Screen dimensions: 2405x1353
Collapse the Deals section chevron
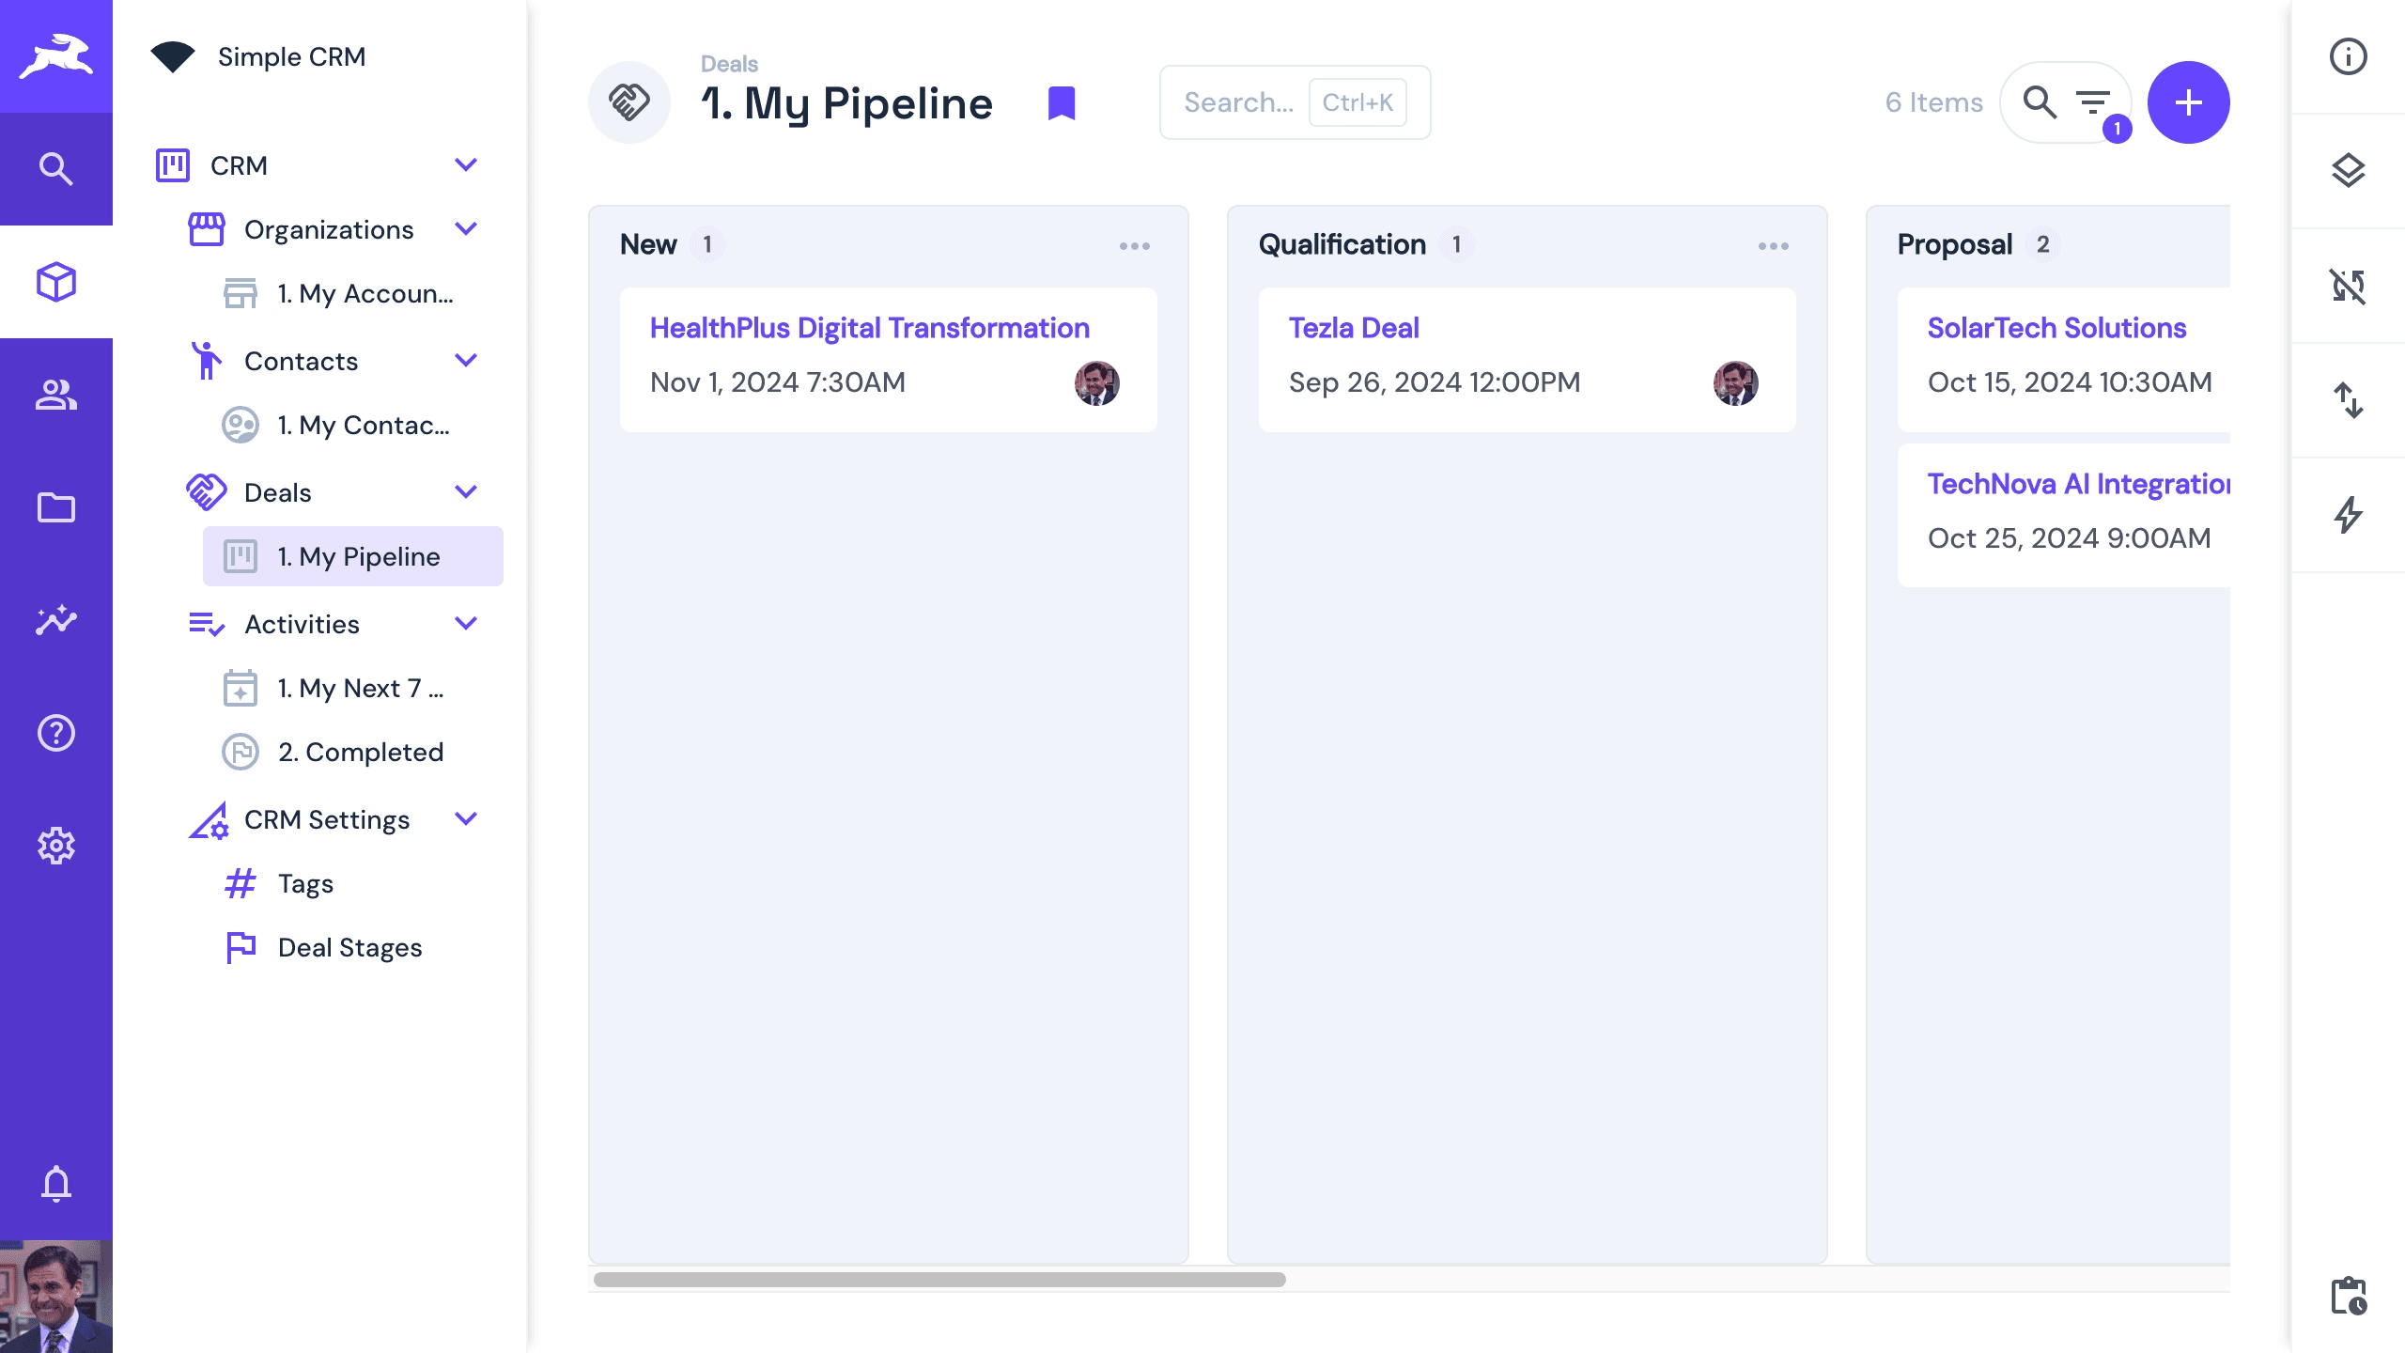(466, 492)
